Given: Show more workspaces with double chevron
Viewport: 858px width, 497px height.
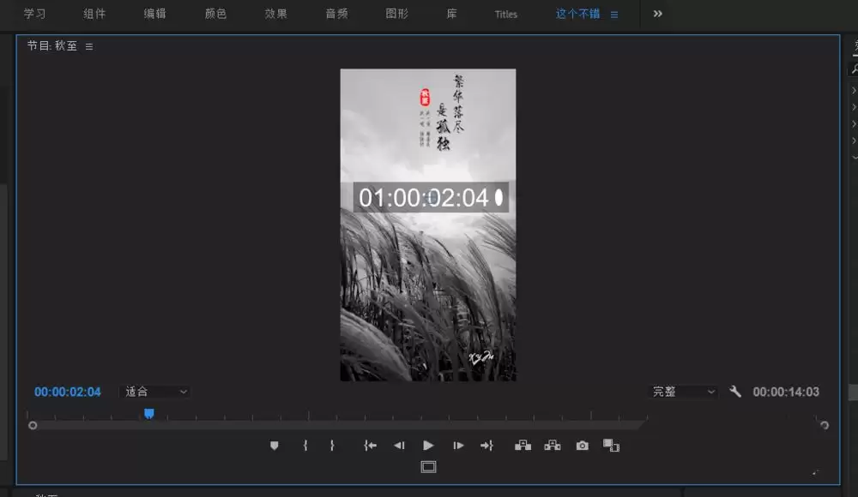Looking at the screenshot, I should tap(658, 14).
